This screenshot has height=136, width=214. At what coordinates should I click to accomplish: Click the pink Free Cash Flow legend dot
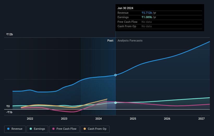pyautogui.click(x=53, y=129)
